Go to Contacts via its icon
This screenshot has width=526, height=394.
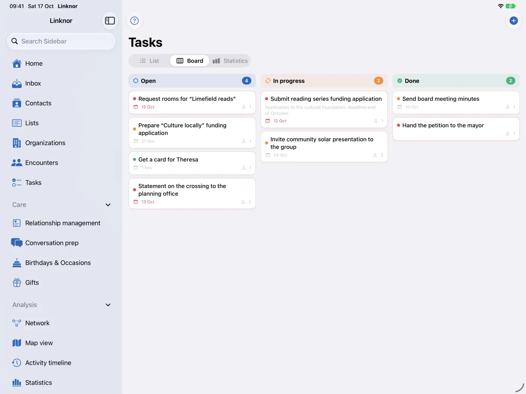pos(17,103)
